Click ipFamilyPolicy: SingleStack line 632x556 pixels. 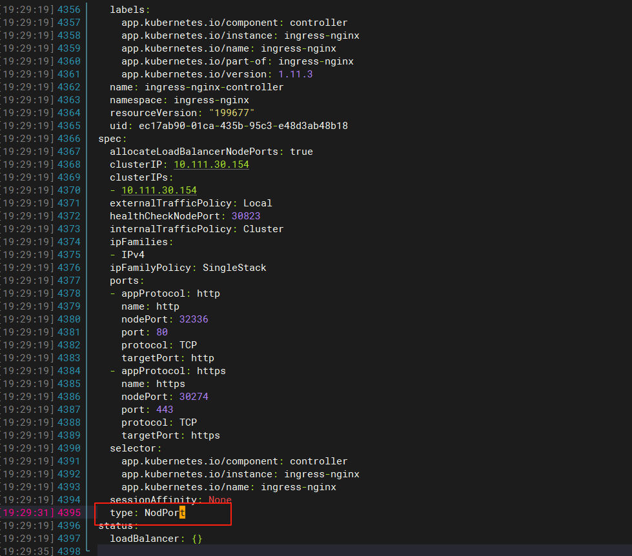188,268
